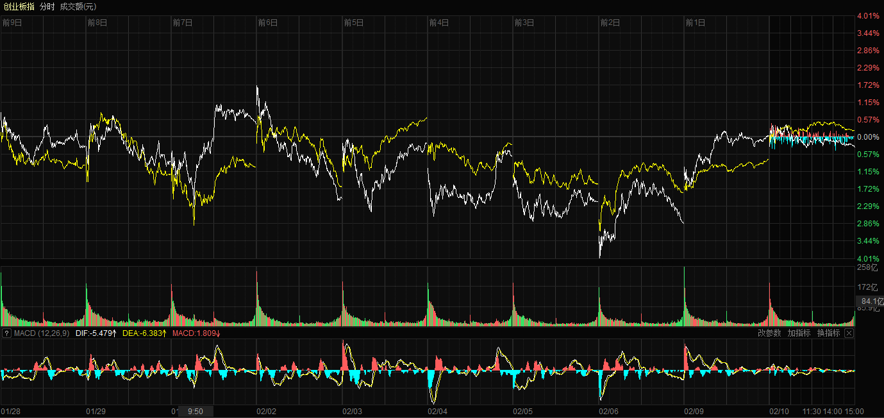Click the 前5日 day header

pyautogui.click(x=354, y=22)
